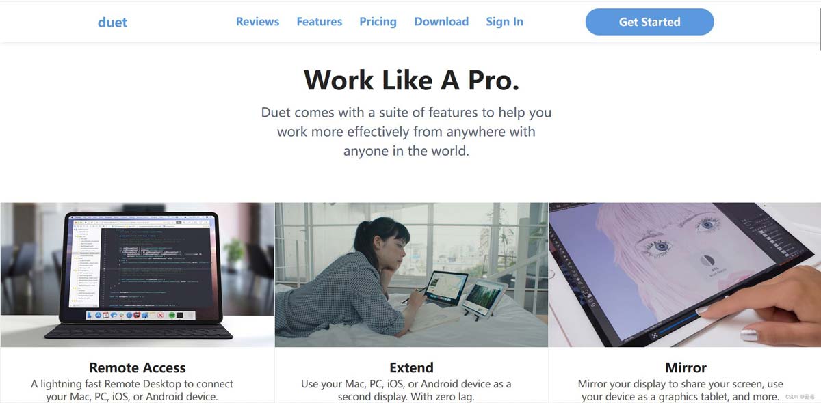Click the Remote Access heading
821x403 pixels.
click(x=138, y=367)
